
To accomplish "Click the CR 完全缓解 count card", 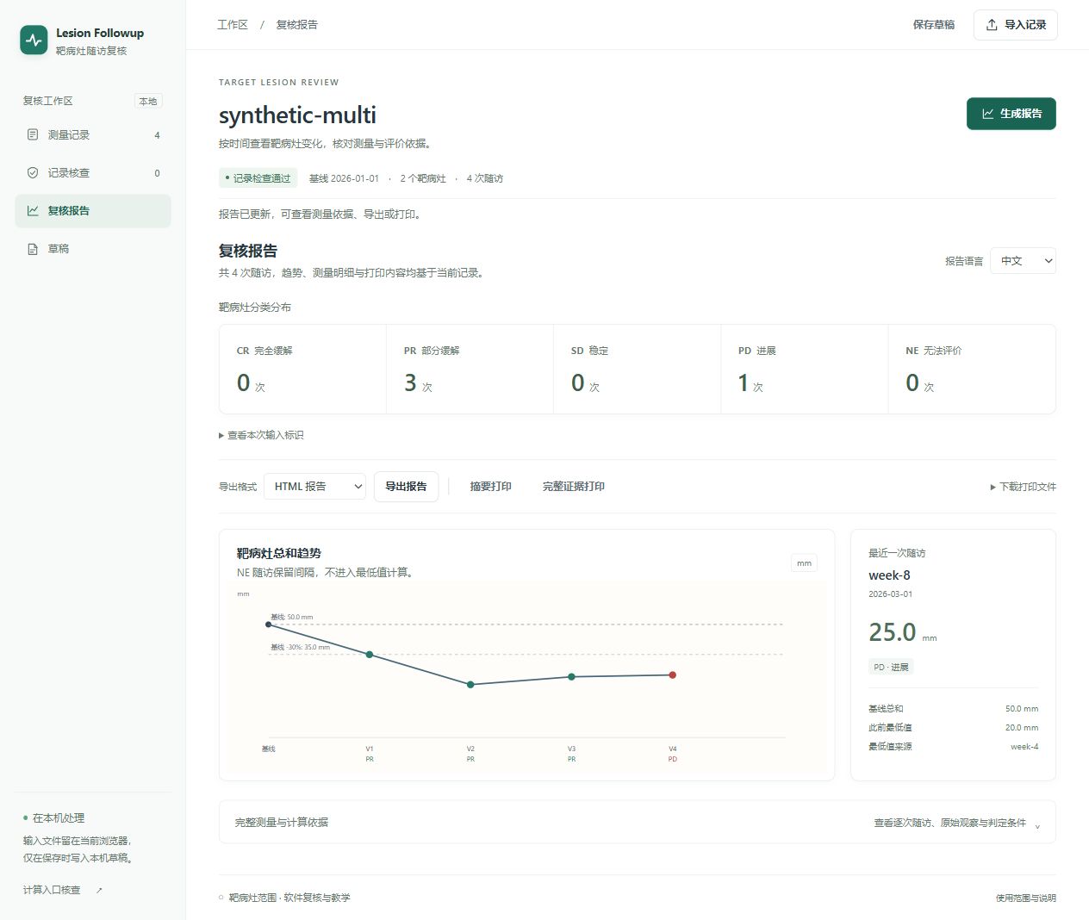I will [302, 370].
